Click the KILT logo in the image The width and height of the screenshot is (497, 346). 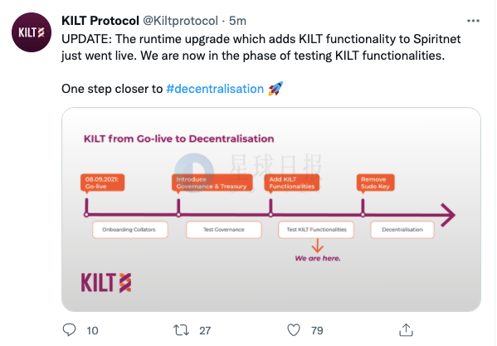(x=106, y=282)
